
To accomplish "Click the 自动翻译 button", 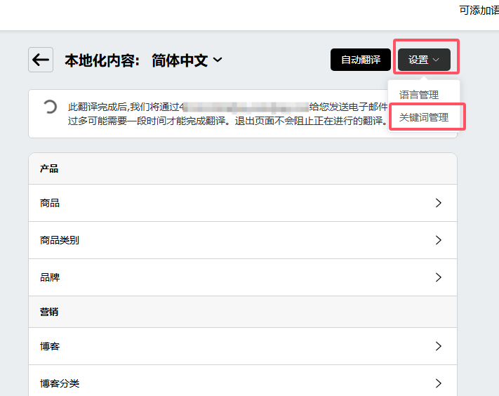I will tap(361, 60).
